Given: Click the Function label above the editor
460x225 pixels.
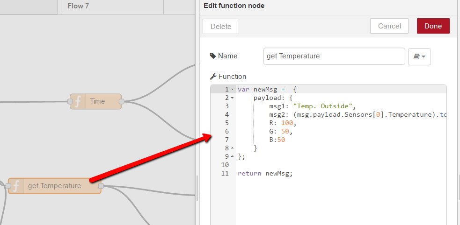Looking at the screenshot, I should [x=233, y=77].
